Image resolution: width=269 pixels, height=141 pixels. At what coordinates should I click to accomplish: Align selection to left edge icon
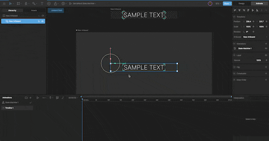[x=235, y=10]
